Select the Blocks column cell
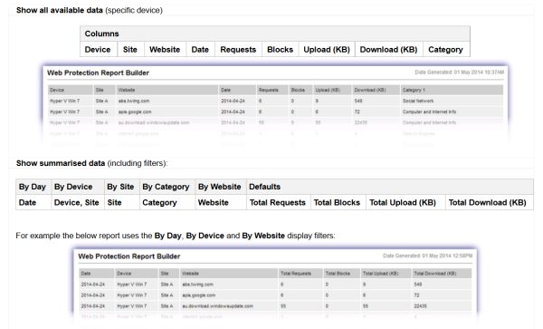Viewport: 543px width, 329px height. pyautogui.click(x=281, y=50)
